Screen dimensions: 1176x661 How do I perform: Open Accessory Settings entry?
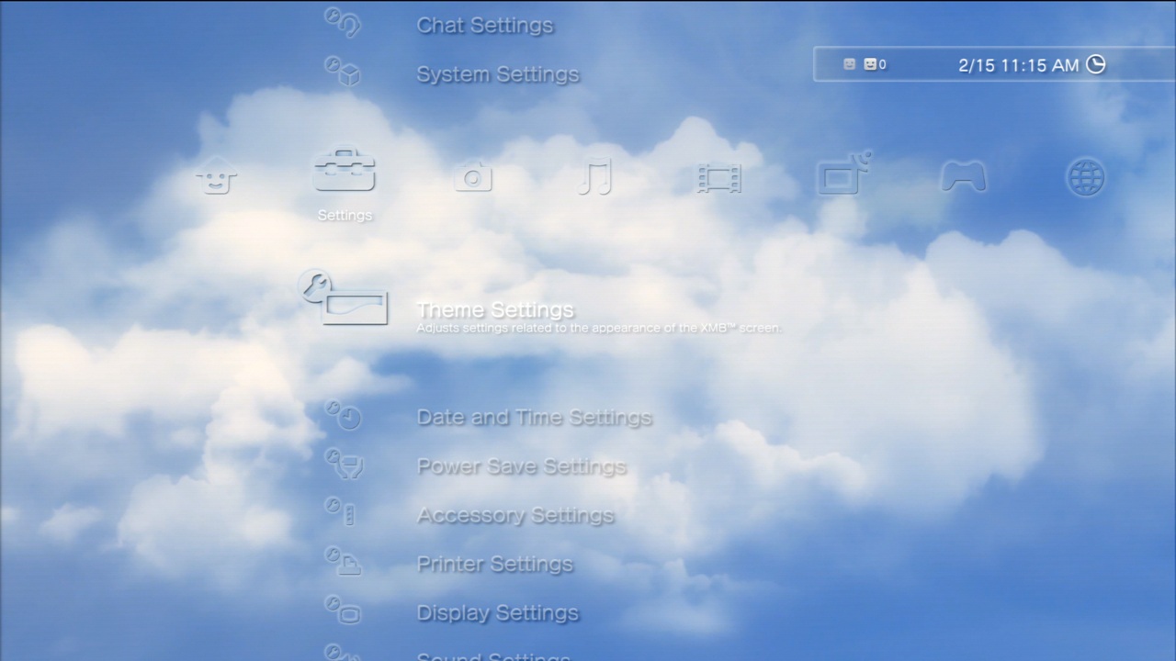(x=515, y=515)
